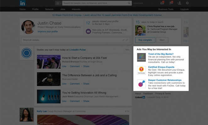The image size is (208, 125).
Task: Click the FixDex gradient ad logo
Action: [141, 84]
